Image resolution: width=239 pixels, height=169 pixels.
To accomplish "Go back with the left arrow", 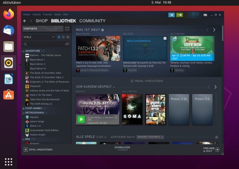I will (x=25, y=21).
